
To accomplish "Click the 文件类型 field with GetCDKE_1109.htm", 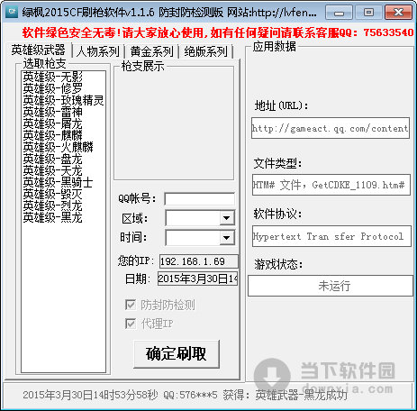I will 331,185.
